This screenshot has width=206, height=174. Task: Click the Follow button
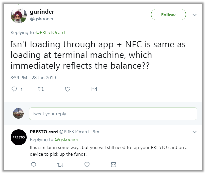pos(168,15)
